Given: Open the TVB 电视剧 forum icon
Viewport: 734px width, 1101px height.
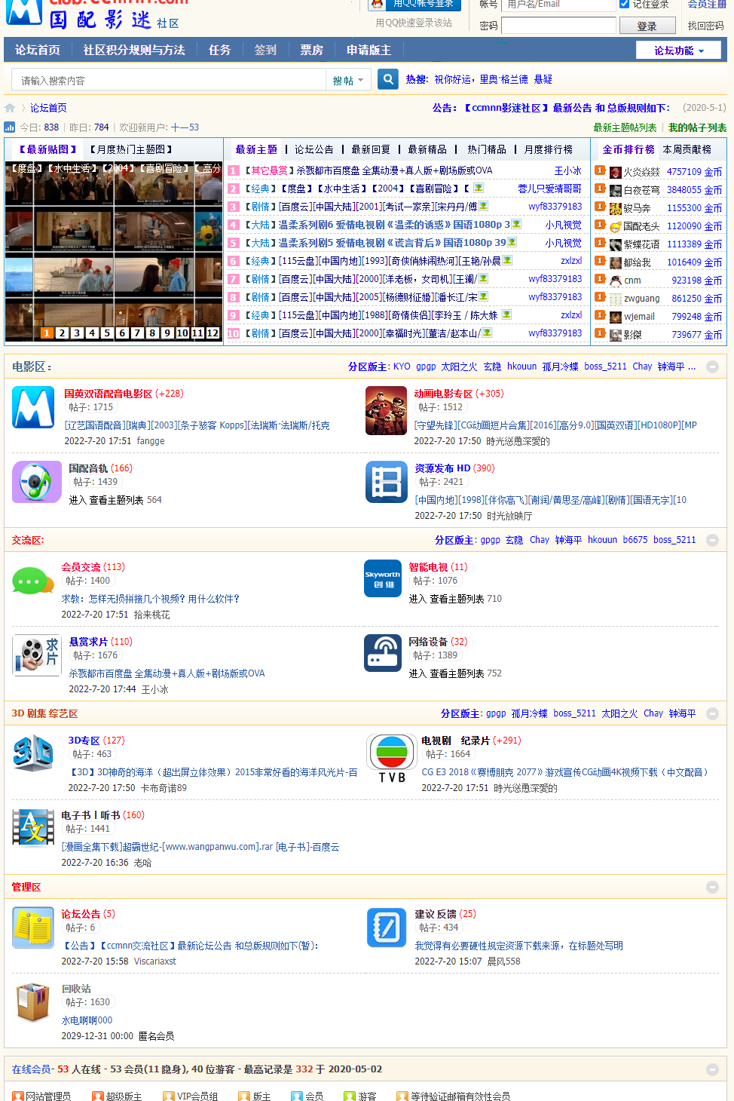Looking at the screenshot, I should click(392, 758).
